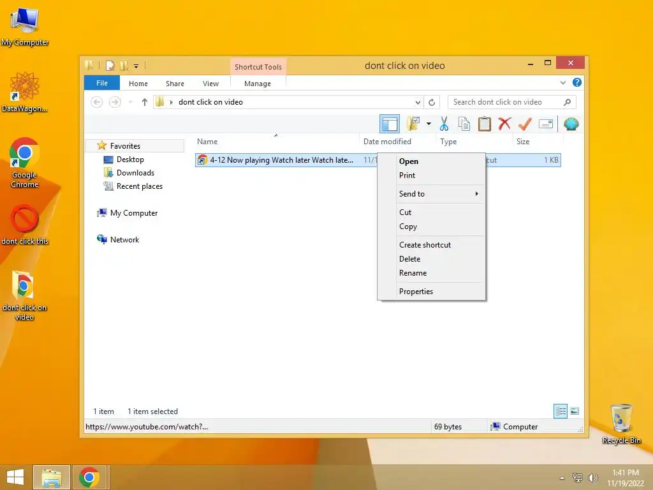Switch to the View ribbon tab
Viewport: 653px width, 490px height.
pyautogui.click(x=210, y=84)
